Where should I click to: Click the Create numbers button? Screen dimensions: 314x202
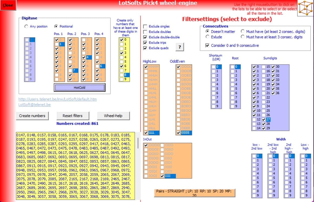32,116
